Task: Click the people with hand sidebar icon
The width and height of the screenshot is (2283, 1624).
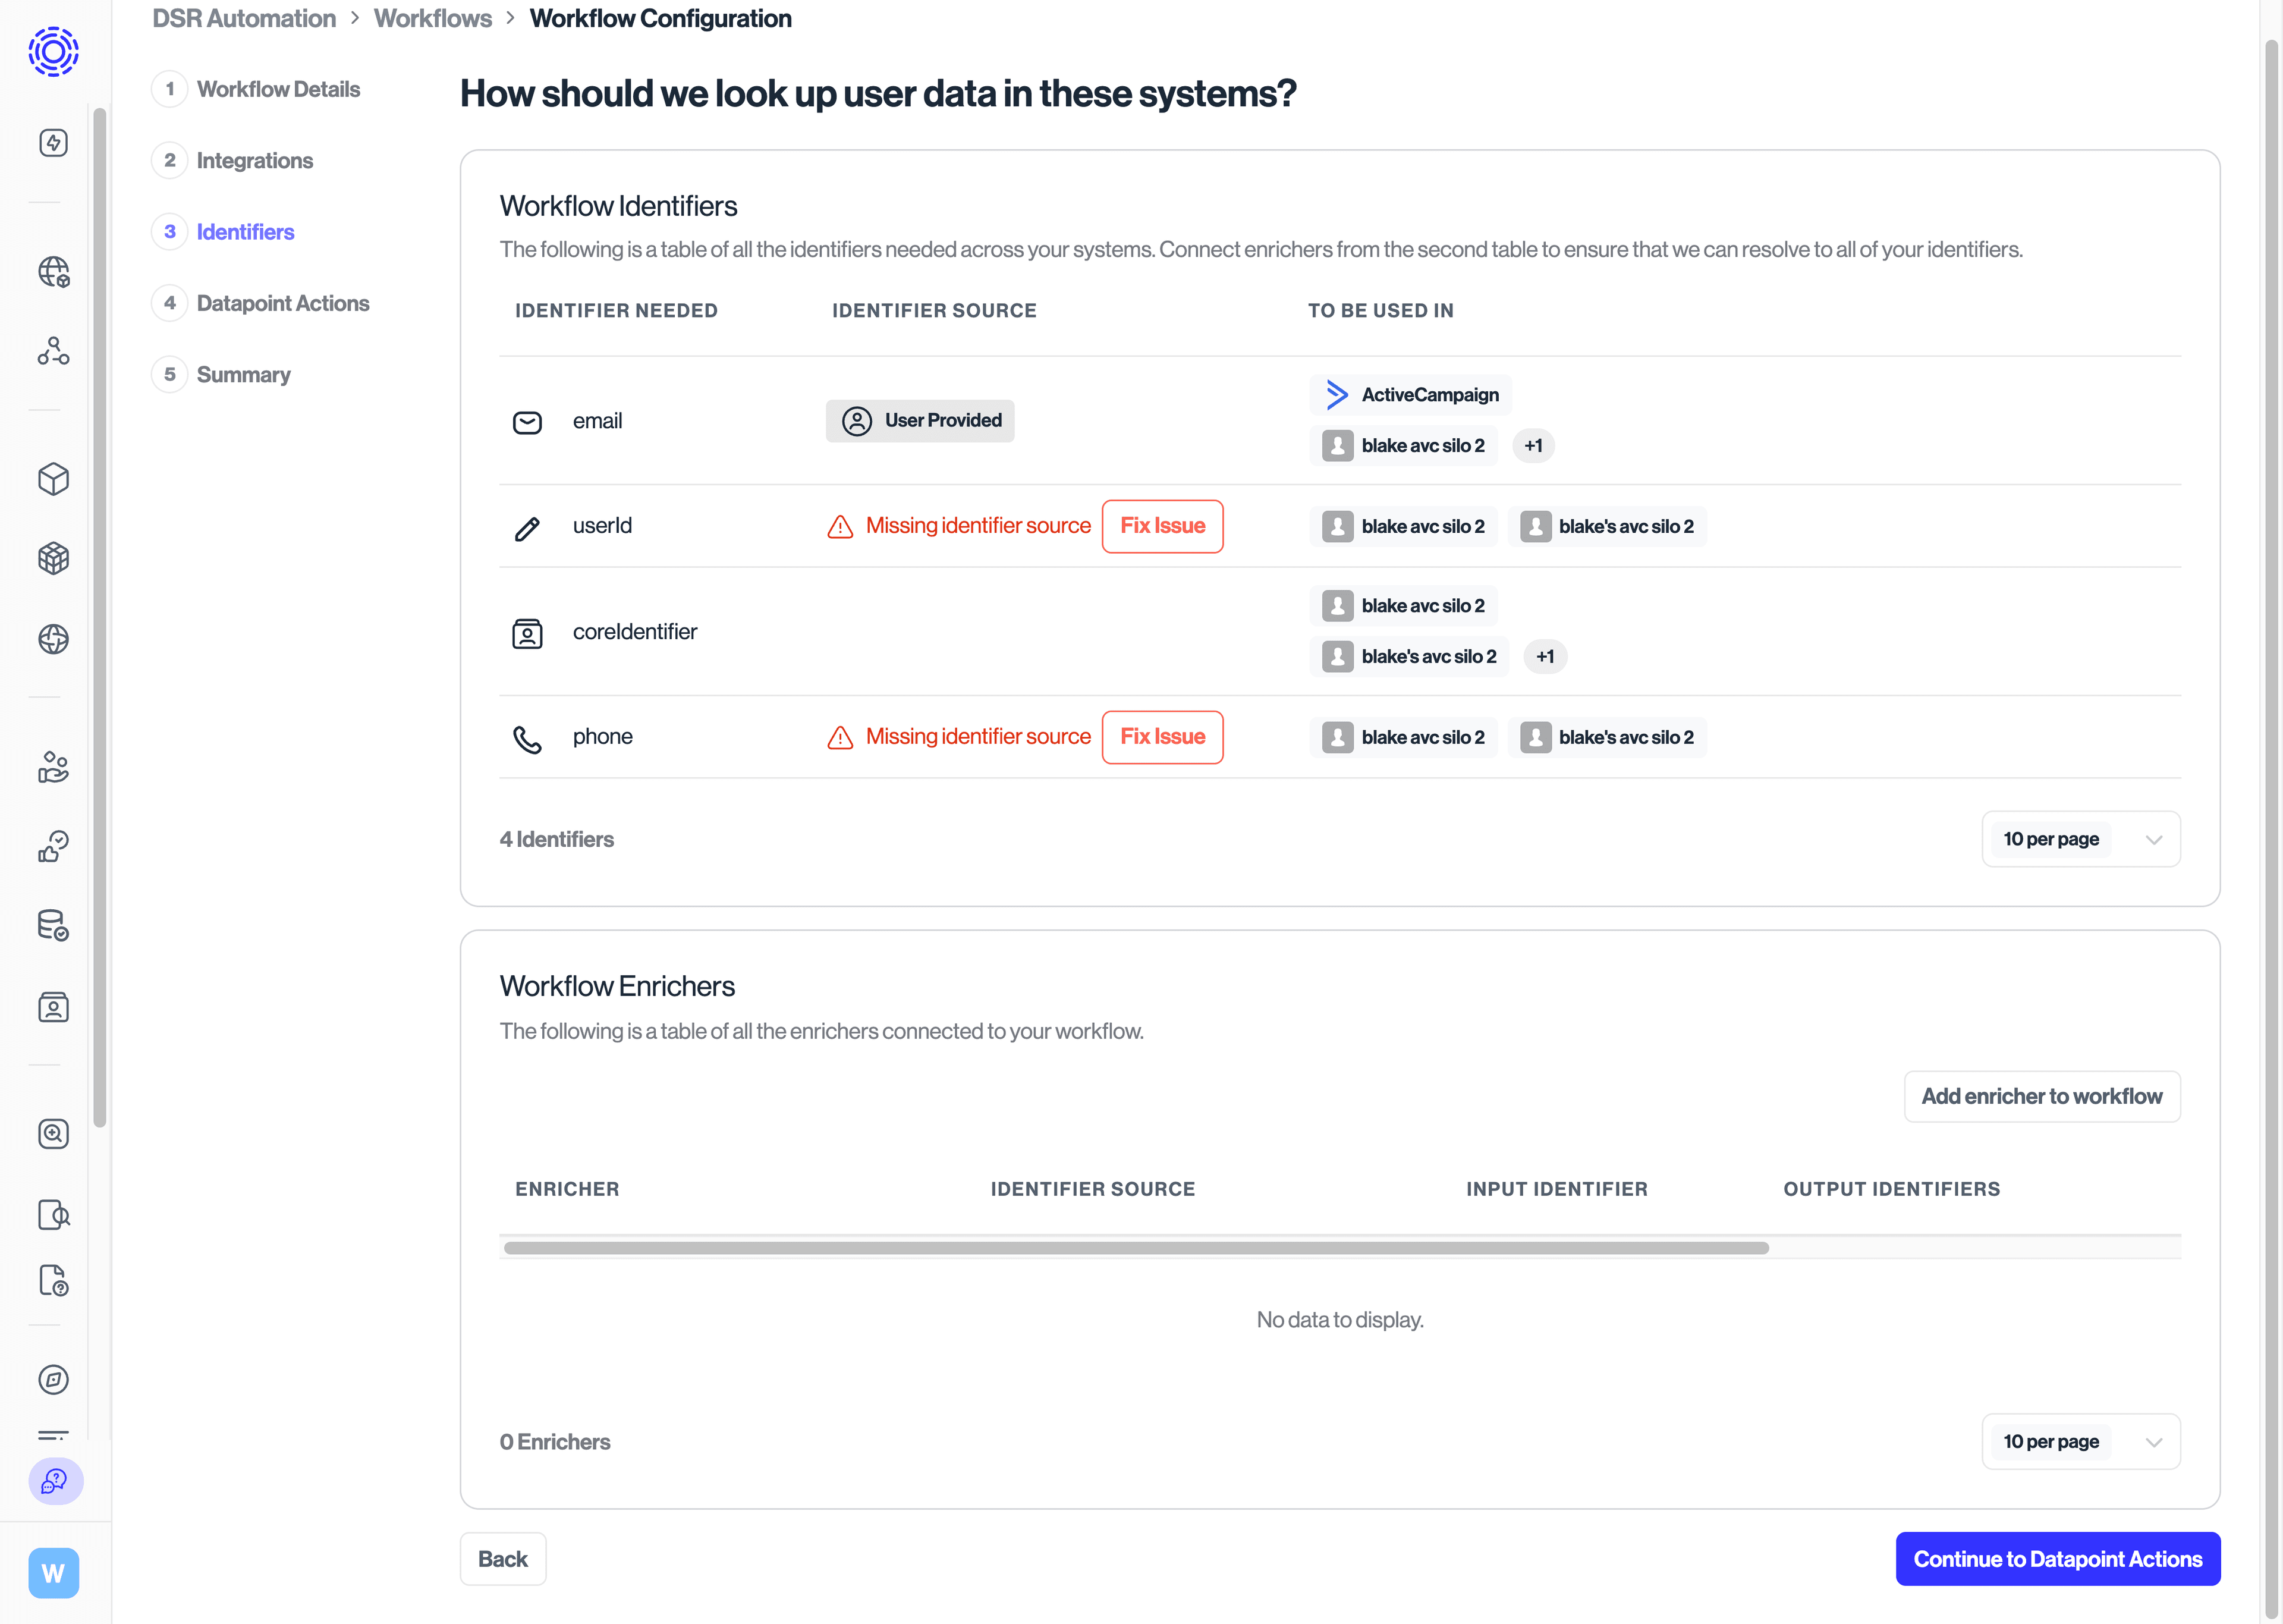Action: pos(53,767)
